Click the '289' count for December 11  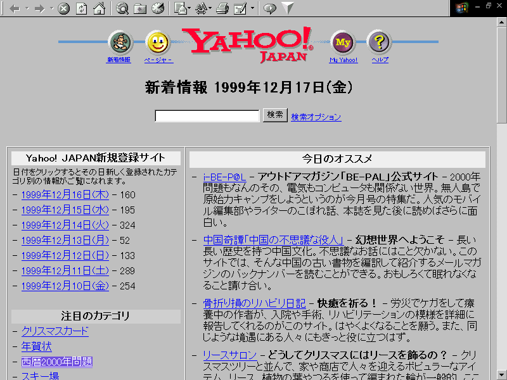[127, 271]
